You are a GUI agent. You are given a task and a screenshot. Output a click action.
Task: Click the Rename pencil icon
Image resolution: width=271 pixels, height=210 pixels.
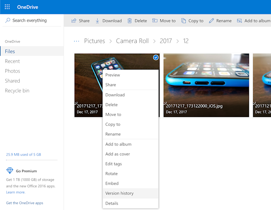211,21
